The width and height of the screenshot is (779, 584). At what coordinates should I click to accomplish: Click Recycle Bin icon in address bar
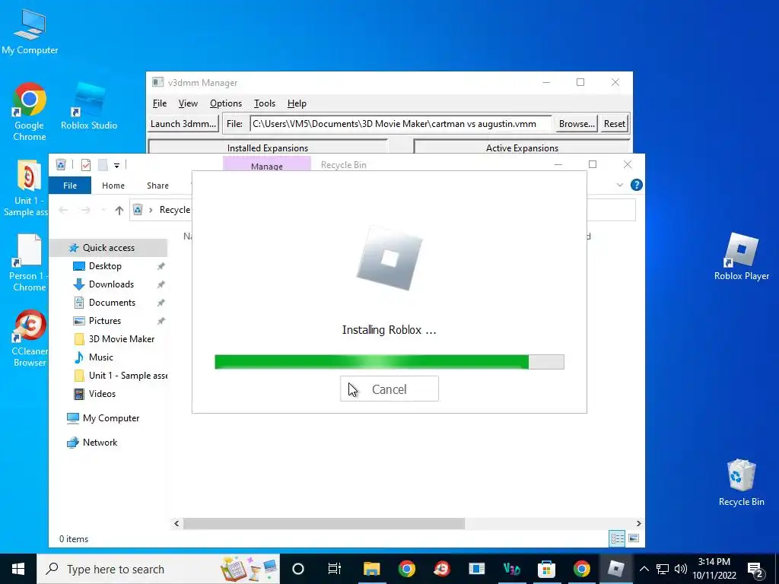138,210
